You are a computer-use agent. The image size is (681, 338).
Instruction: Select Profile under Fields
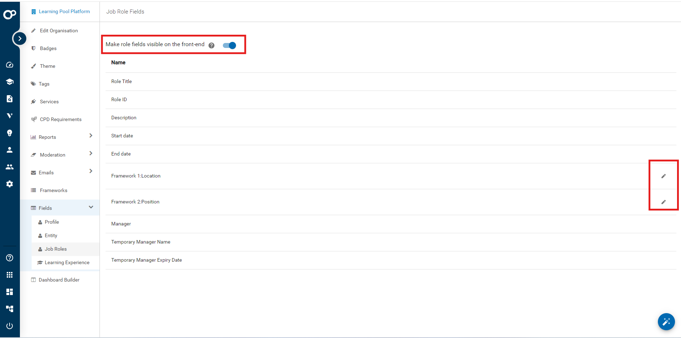(52, 222)
